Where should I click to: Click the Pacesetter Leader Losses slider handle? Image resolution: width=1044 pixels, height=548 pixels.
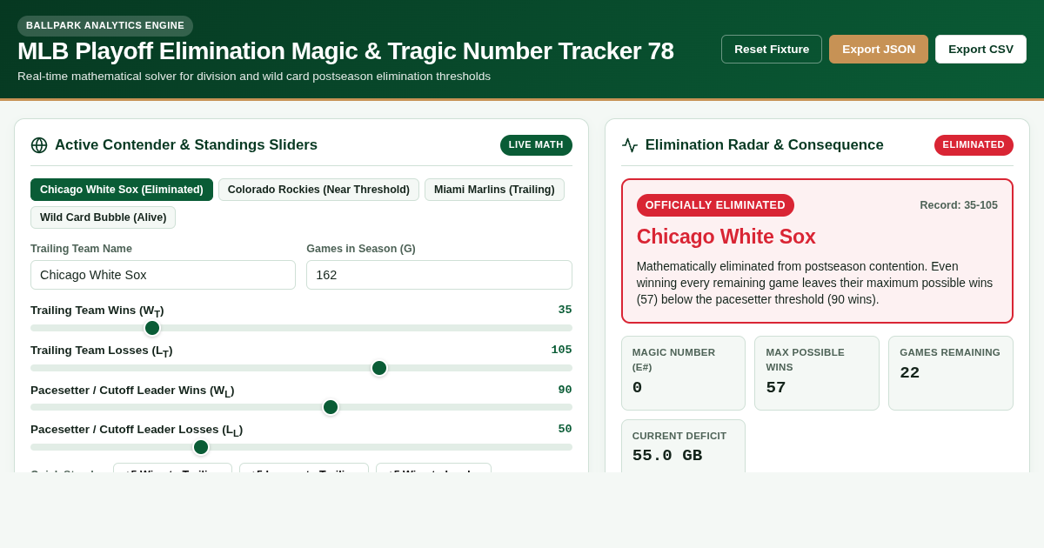201,447
